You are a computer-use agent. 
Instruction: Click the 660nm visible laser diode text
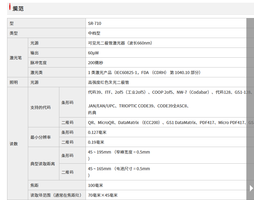point(120,43)
